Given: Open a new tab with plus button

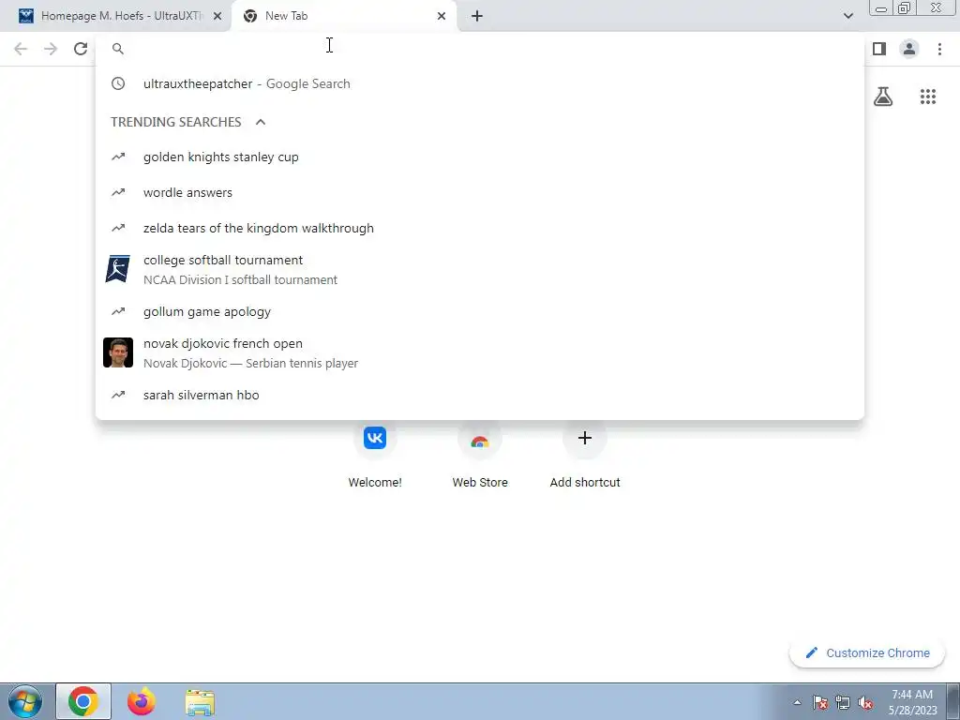Looking at the screenshot, I should (477, 16).
